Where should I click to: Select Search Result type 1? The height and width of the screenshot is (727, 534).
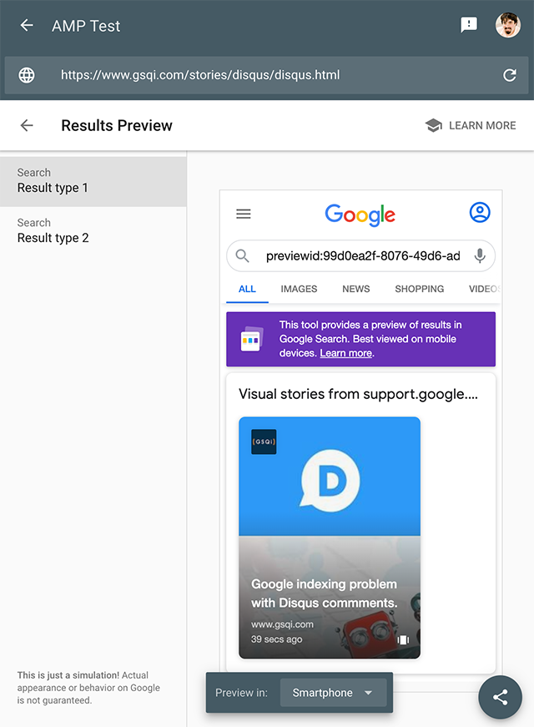[x=93, y=181]
